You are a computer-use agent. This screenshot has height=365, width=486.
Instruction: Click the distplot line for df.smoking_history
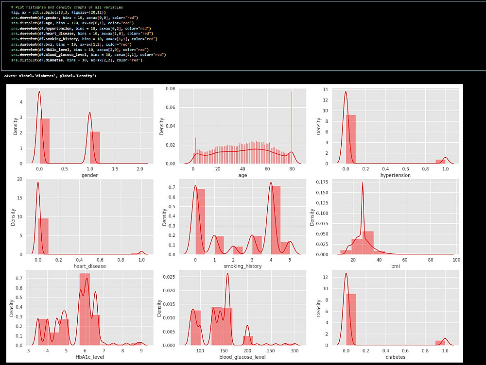tap(84, 39)
